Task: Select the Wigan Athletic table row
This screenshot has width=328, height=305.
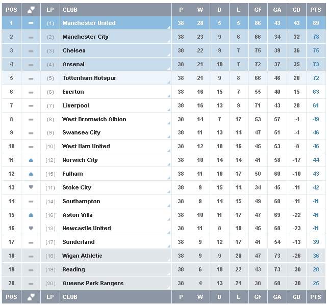Action: pyautogui.click(x=164, y=256)
